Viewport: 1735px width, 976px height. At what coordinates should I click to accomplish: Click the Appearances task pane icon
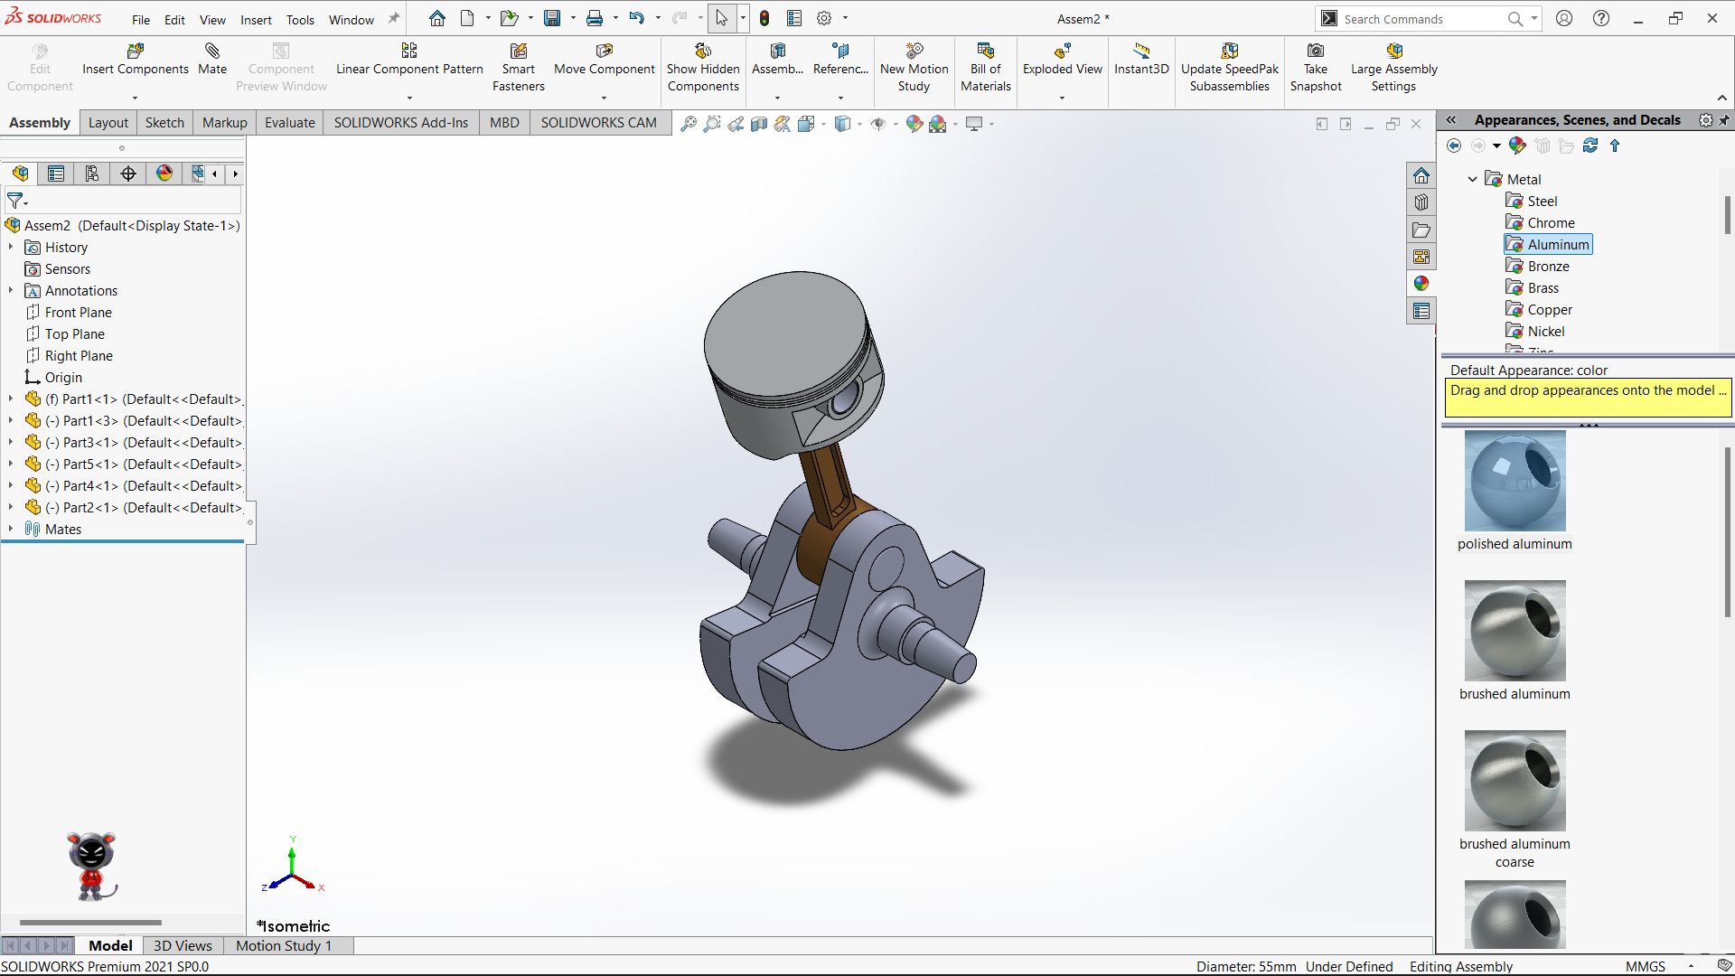pos(1421,284)
